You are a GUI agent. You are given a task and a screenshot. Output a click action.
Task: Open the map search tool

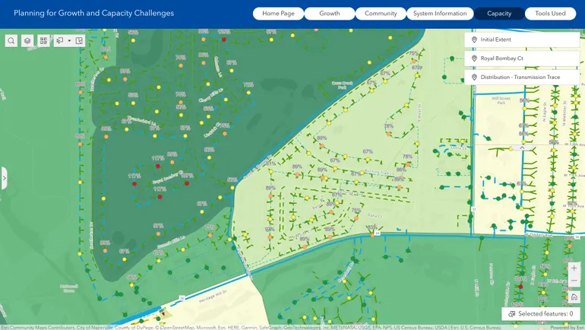[x=11, y=41]
